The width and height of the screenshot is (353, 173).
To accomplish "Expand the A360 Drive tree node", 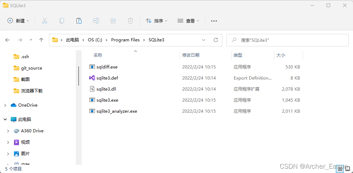I will tap(8, 131).
